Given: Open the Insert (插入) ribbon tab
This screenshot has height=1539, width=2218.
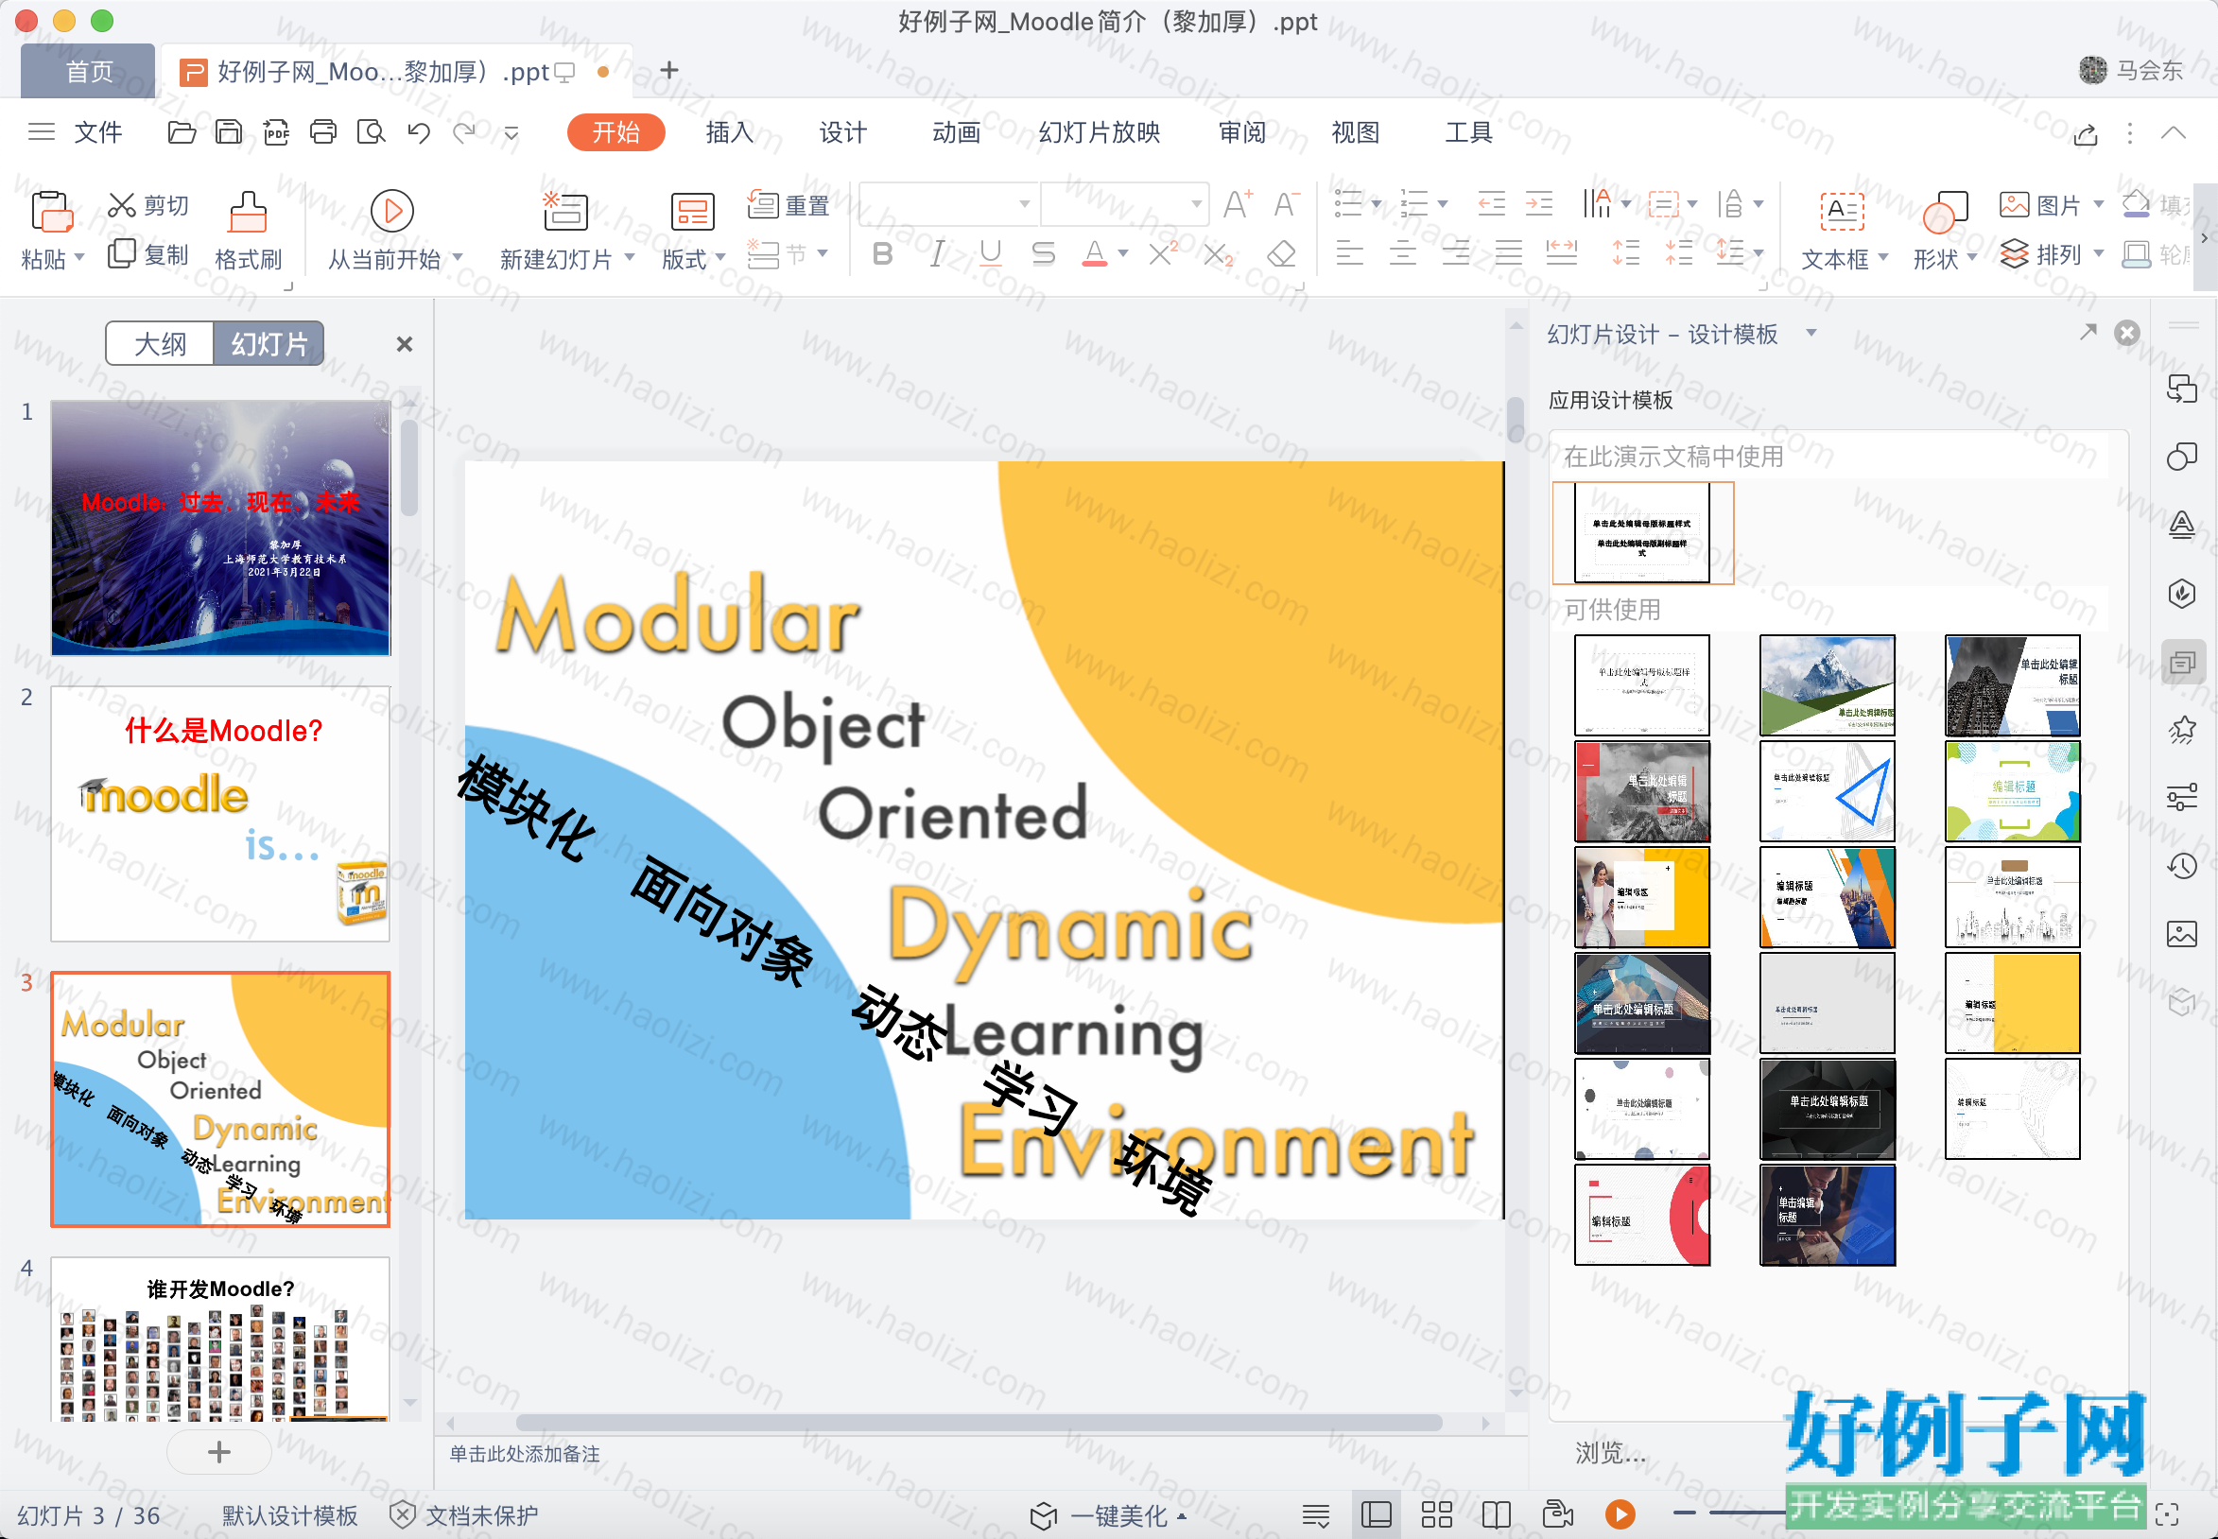Looking at the screenshot, I should [x=729, y=132].
